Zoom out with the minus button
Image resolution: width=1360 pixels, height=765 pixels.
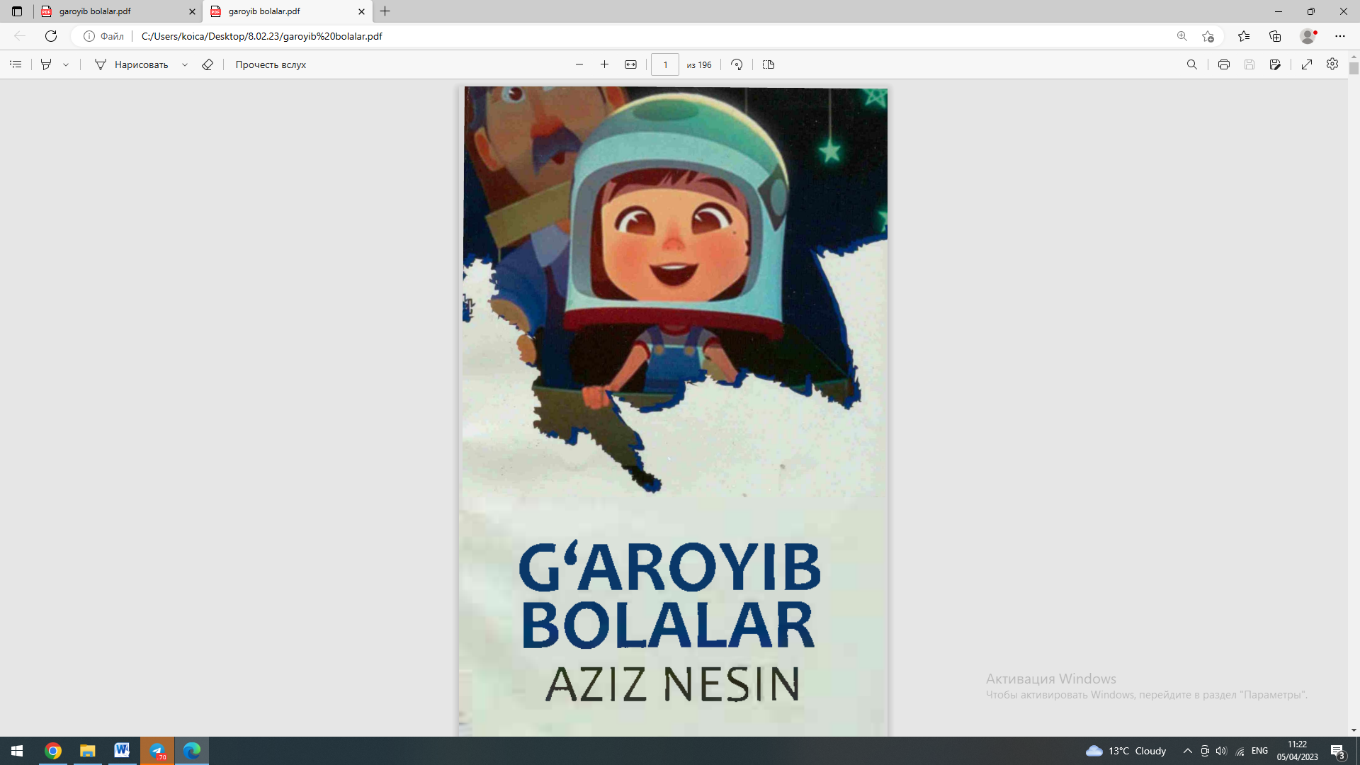(x=579, y=64)
